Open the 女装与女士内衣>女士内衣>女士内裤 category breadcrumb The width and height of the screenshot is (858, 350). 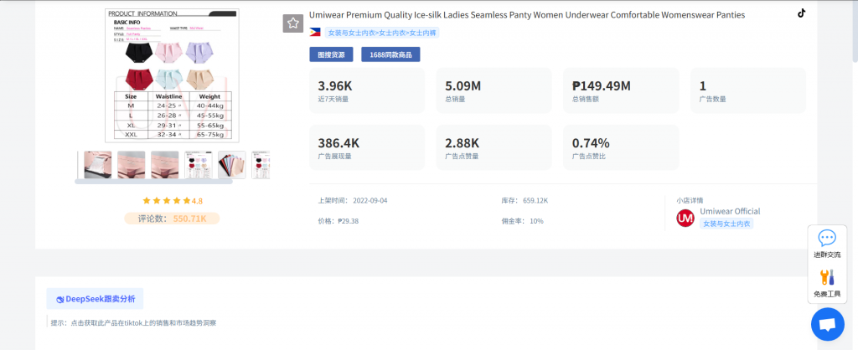[x=381, y=33]
